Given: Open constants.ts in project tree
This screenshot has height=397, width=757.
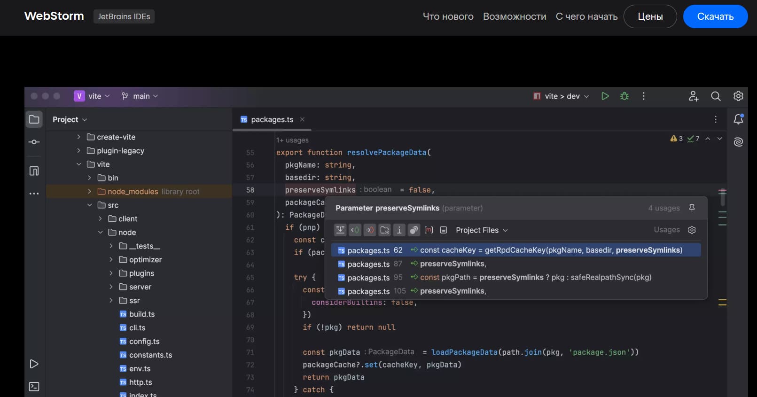Looking at the screenshot, I should point(146,355).
